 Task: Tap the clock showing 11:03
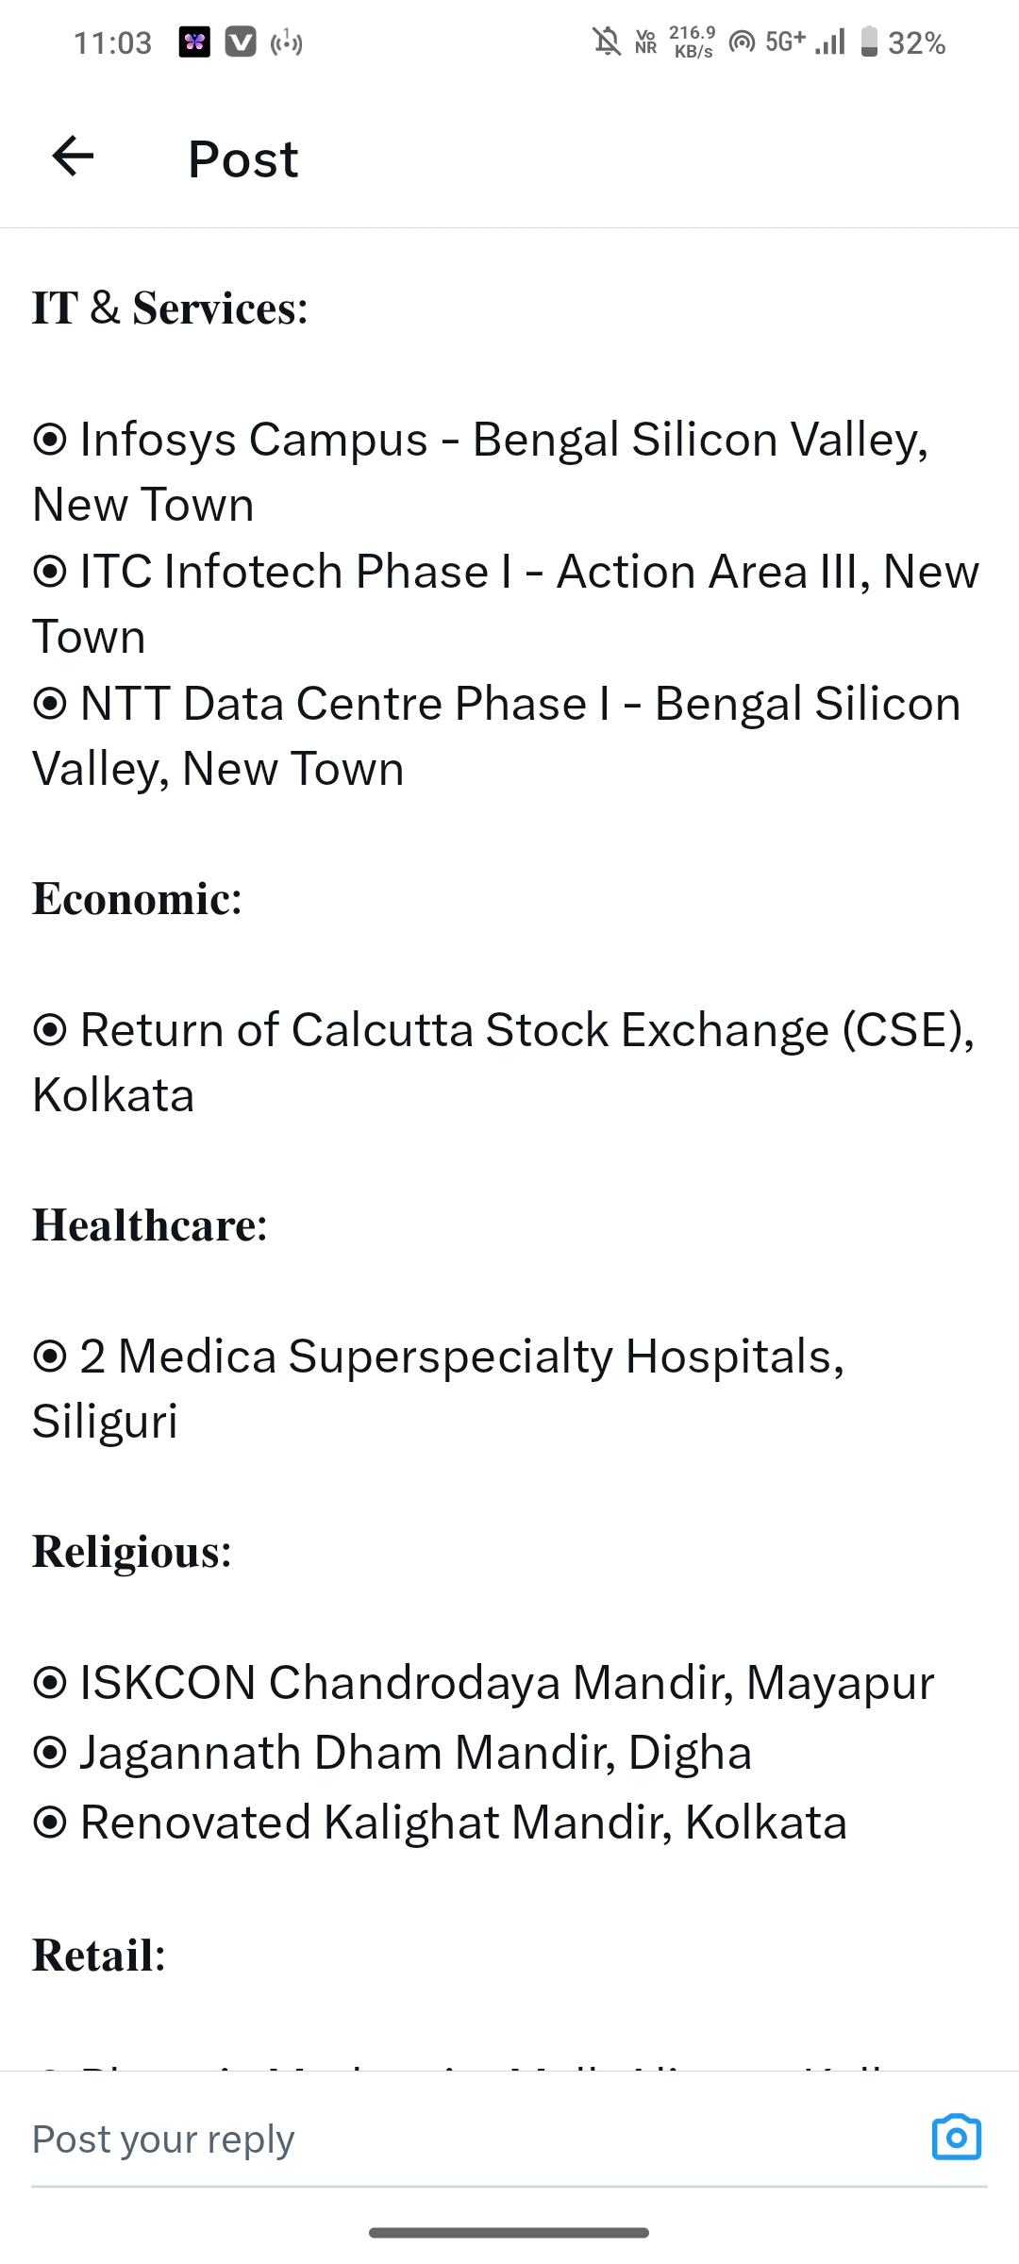pyautogui.click(x=112, y=42)
